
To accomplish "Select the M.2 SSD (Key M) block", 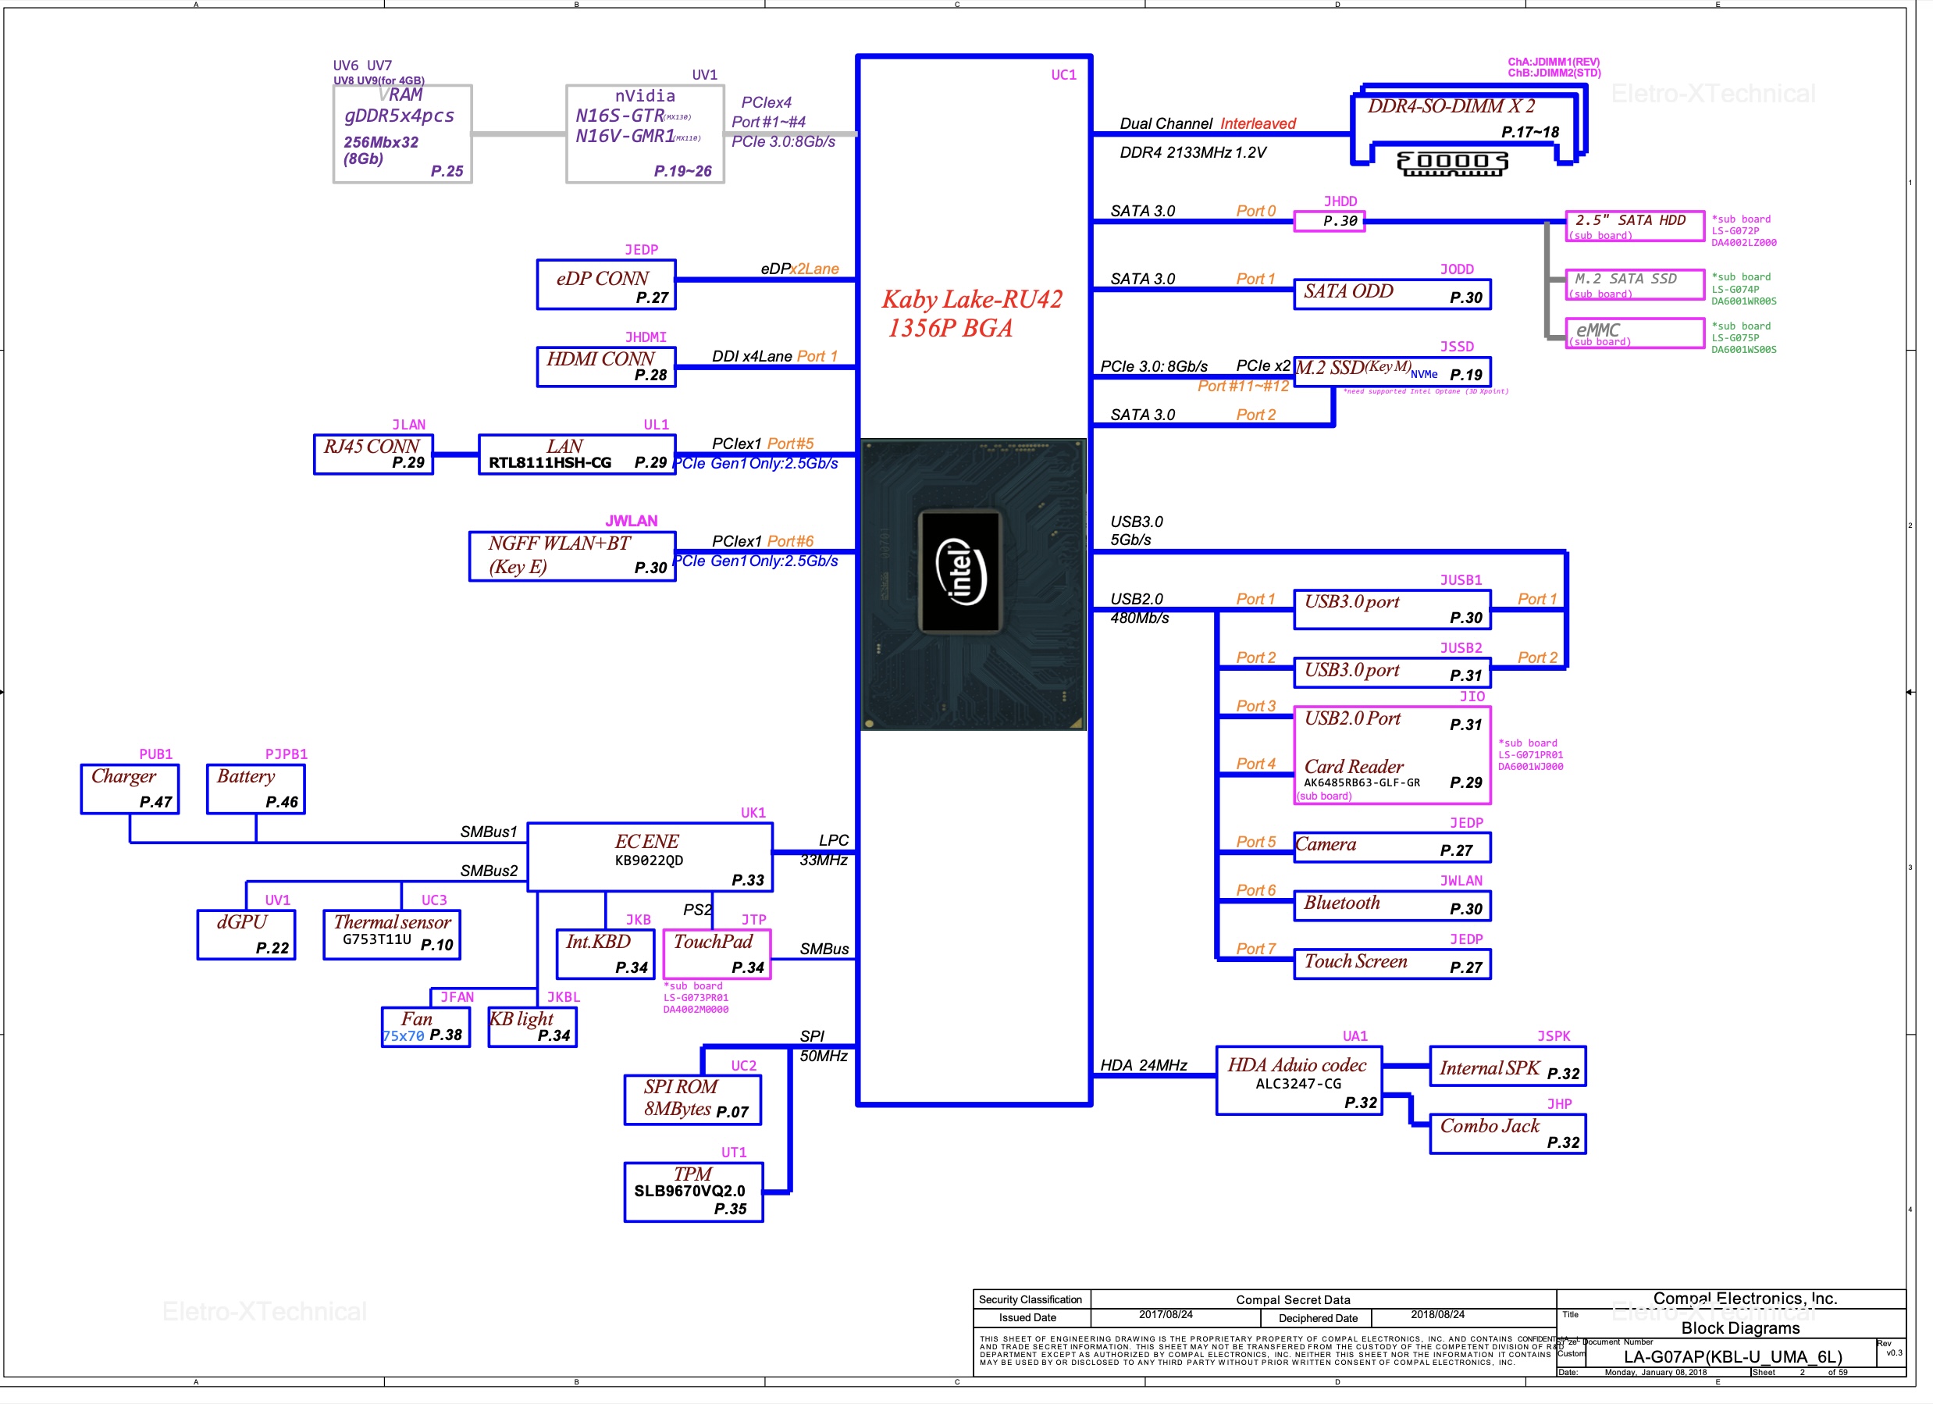I will (1392, 372).
